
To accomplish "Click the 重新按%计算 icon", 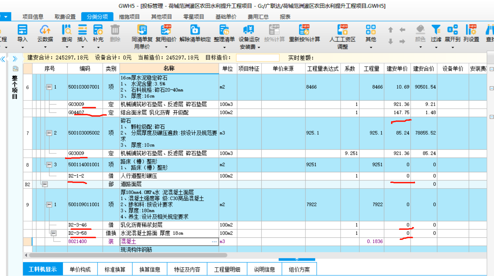I will [x=304, y=30].
